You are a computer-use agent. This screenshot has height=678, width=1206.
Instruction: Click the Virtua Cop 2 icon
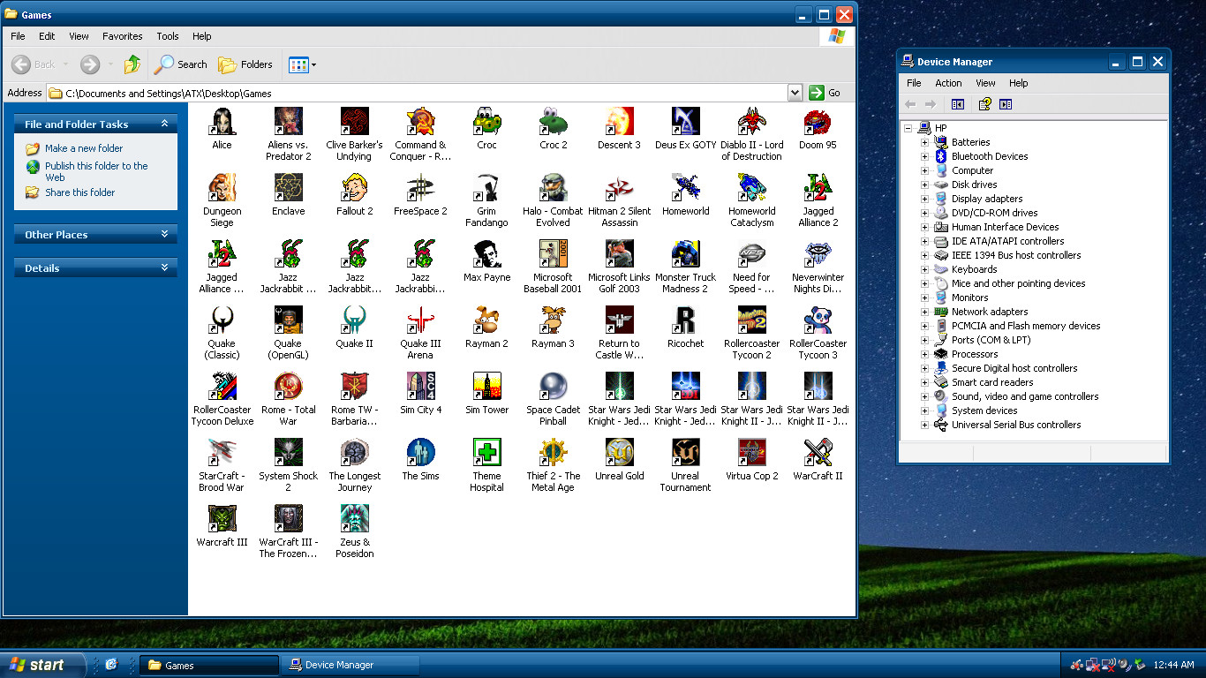(751, 453)
